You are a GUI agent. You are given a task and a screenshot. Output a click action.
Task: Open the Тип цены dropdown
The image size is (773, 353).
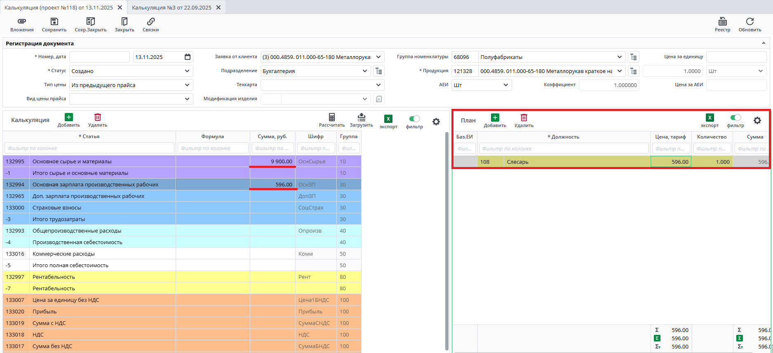[x=187, y=85]
